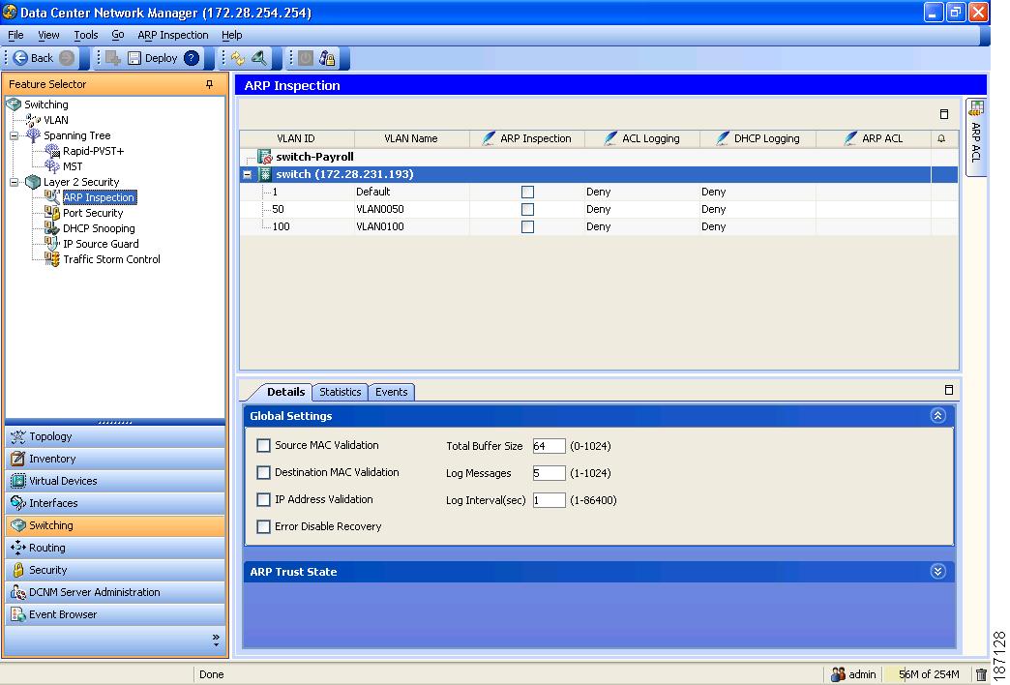Click the Filter toolbar icon
Viewport: 1010px width, 685px height.
257,57
